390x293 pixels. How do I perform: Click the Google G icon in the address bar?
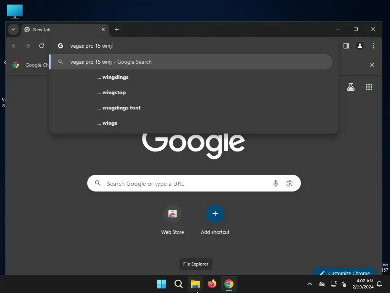click(x=61, y=46)
